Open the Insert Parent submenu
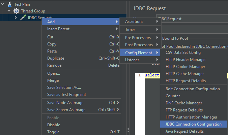Viewport: 228px width, 135px height. point(81,29)
